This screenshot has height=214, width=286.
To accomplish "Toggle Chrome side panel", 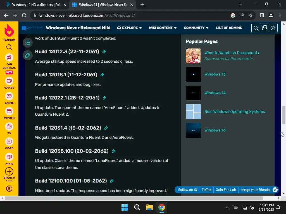I will [x=262, y=16].
